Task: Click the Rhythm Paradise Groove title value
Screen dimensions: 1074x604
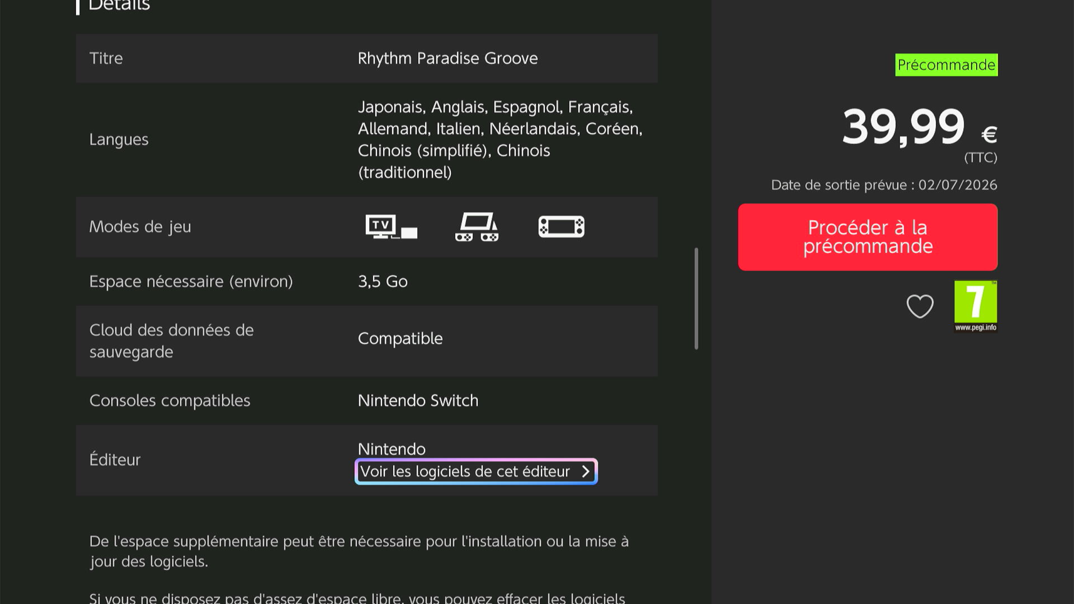Action: pos(448,58)
